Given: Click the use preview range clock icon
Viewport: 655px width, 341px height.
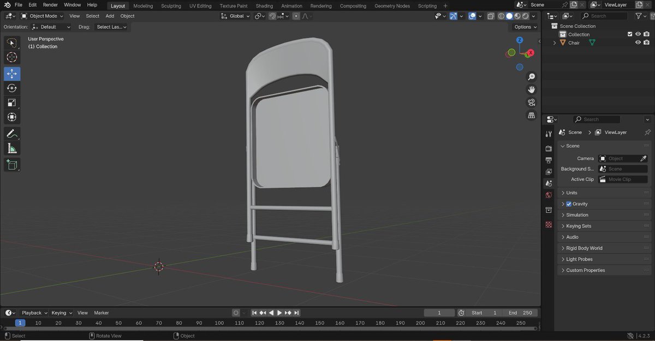Looking at the screenshot, I should click(x=461, y=313).
